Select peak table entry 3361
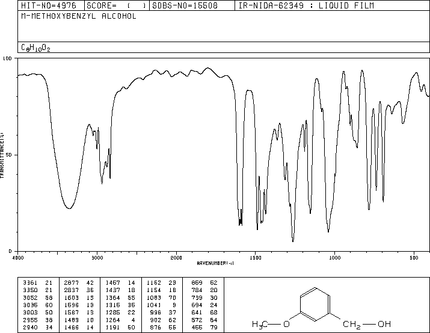This screenshot has height=333, width=430. tap(30, 283)
